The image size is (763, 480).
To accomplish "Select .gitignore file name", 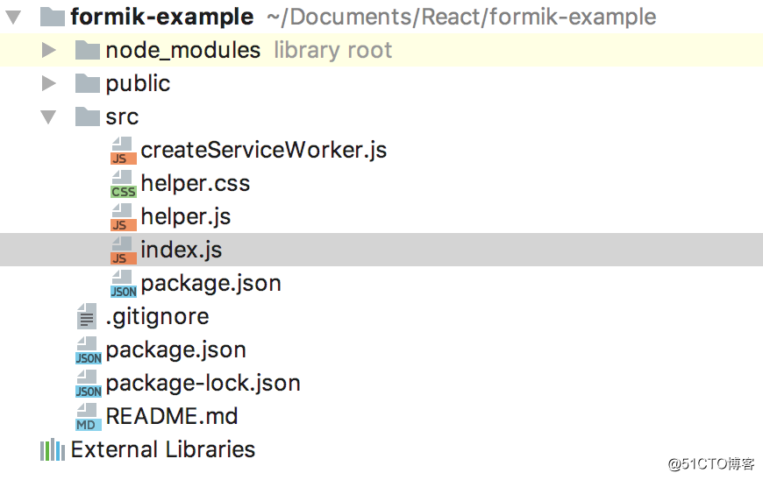I will click(x=157, y=317).
